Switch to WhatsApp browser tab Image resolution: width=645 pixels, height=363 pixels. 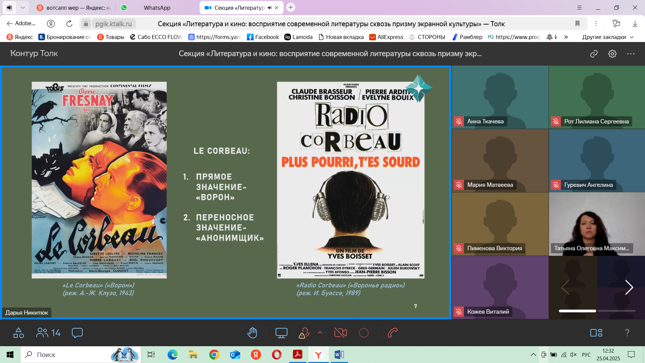pos(157,8)
